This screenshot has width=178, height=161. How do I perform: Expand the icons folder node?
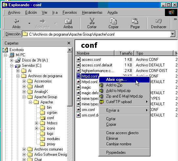coord(37,128)
